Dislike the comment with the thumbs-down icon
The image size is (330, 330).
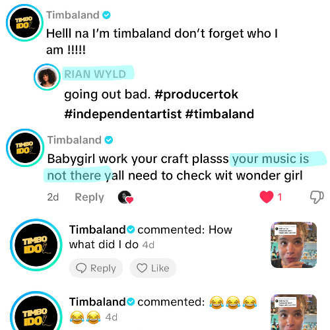pos(317,197)
